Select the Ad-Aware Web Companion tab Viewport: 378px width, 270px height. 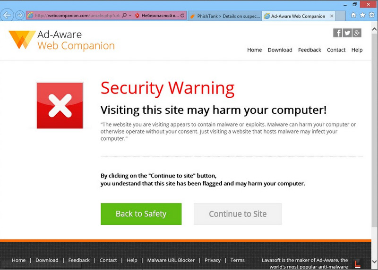coord(299,16)
